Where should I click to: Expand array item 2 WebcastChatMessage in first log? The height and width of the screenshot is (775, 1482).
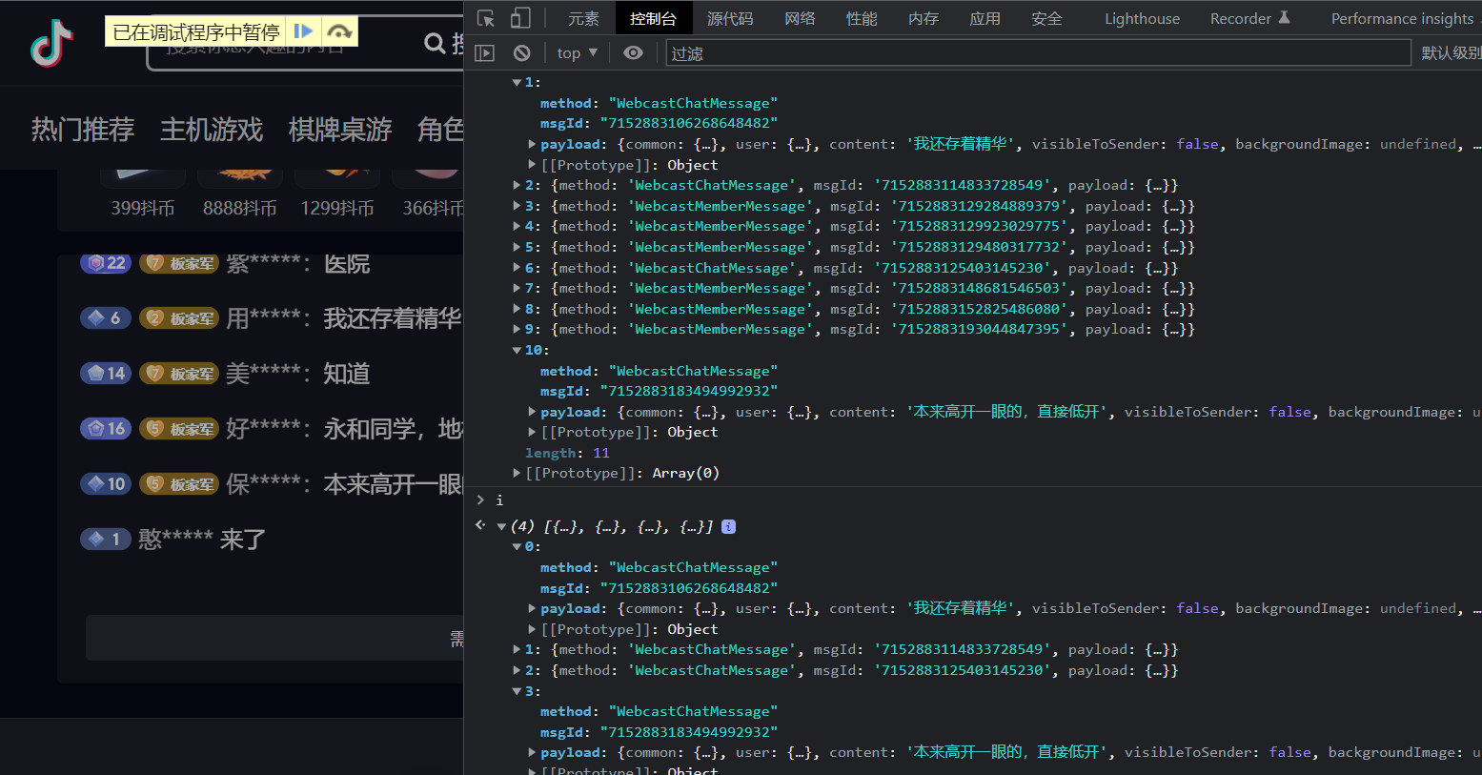517,186
